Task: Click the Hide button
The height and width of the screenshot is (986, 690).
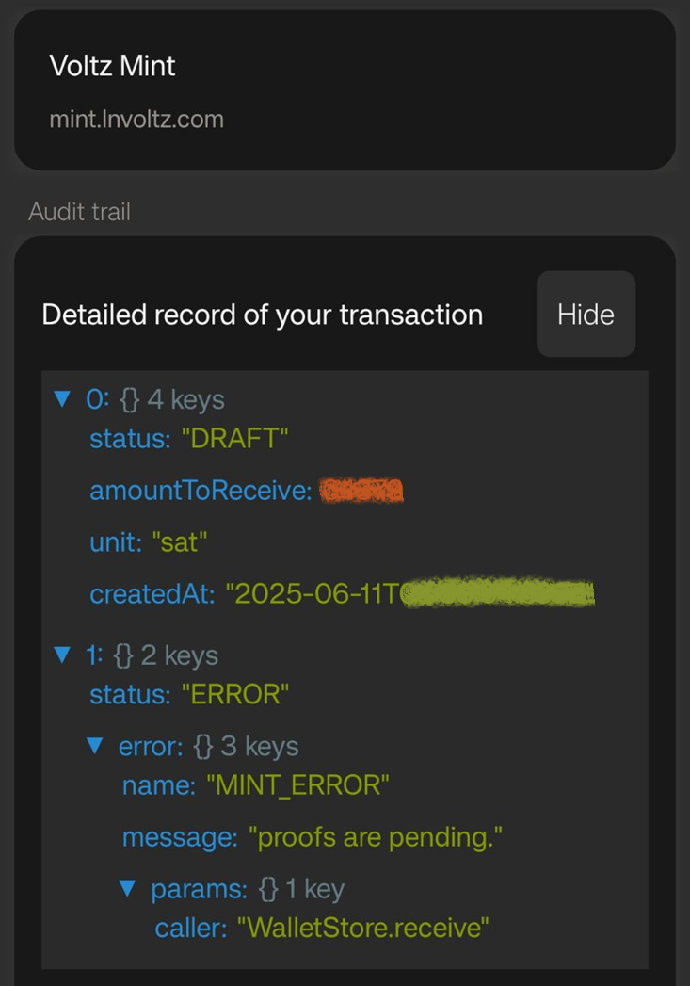Action: (x=586, y=314)
